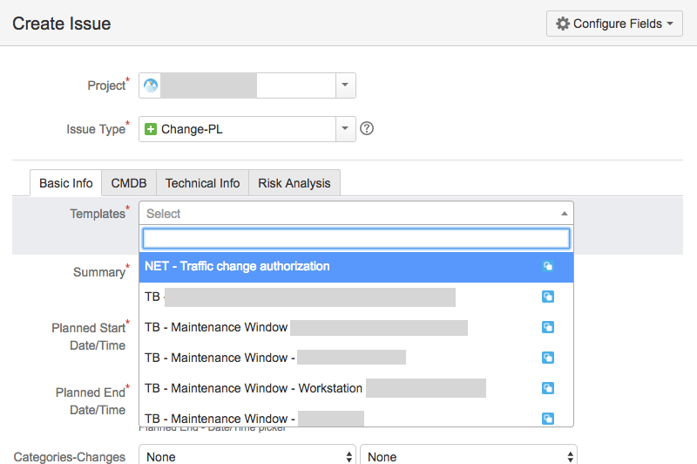Click the Templates collapse arrow

pos(564,214)
